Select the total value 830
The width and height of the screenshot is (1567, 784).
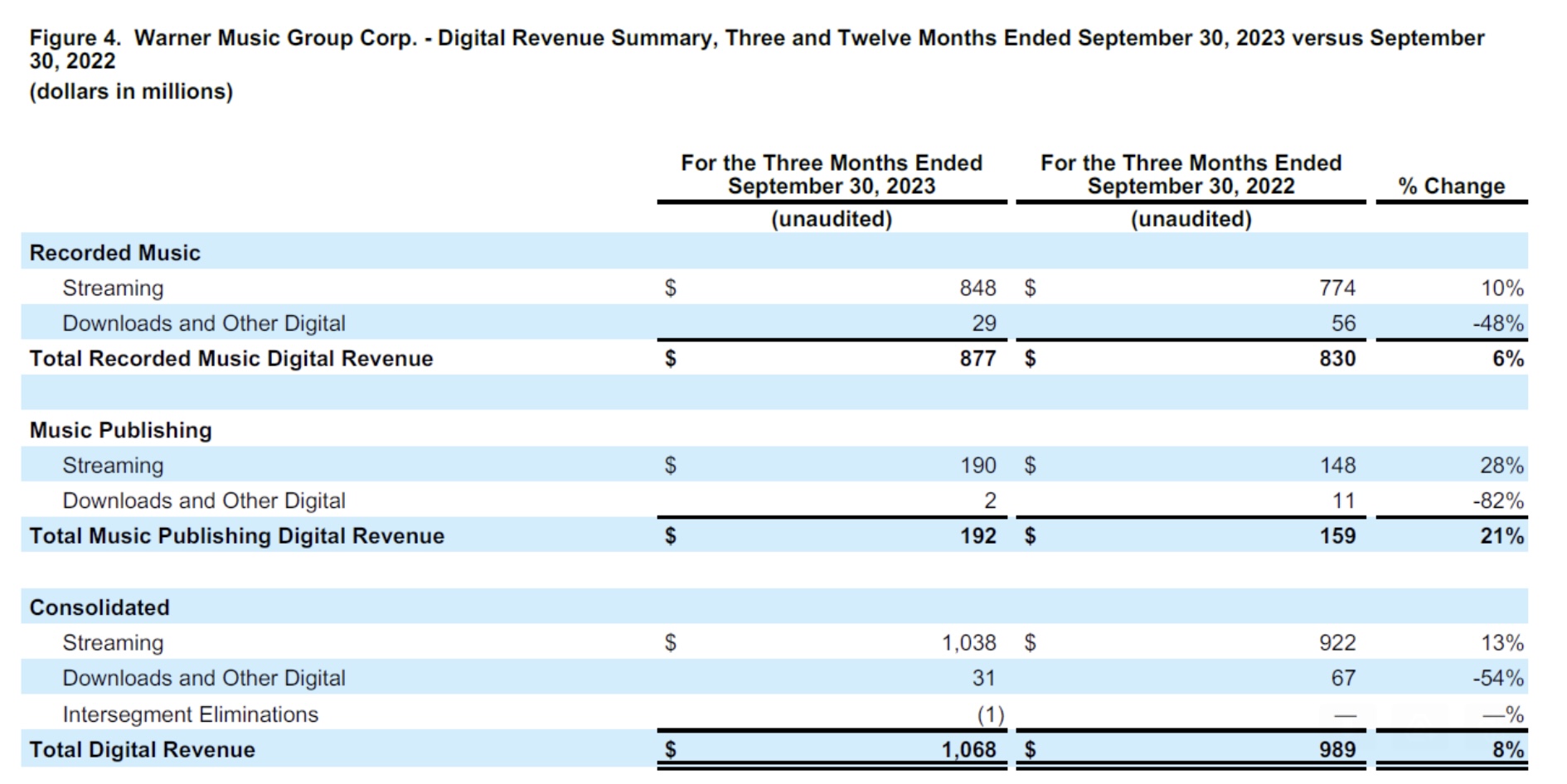(x=1337, y=359)
